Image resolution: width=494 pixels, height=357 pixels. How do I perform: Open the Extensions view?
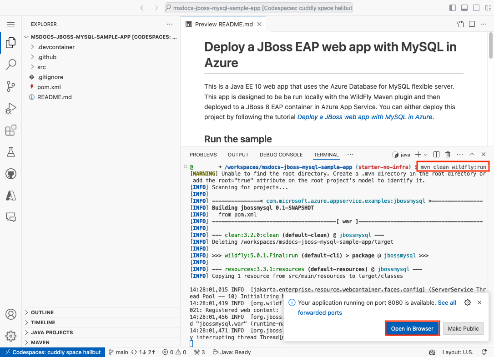tap(11, 130)
